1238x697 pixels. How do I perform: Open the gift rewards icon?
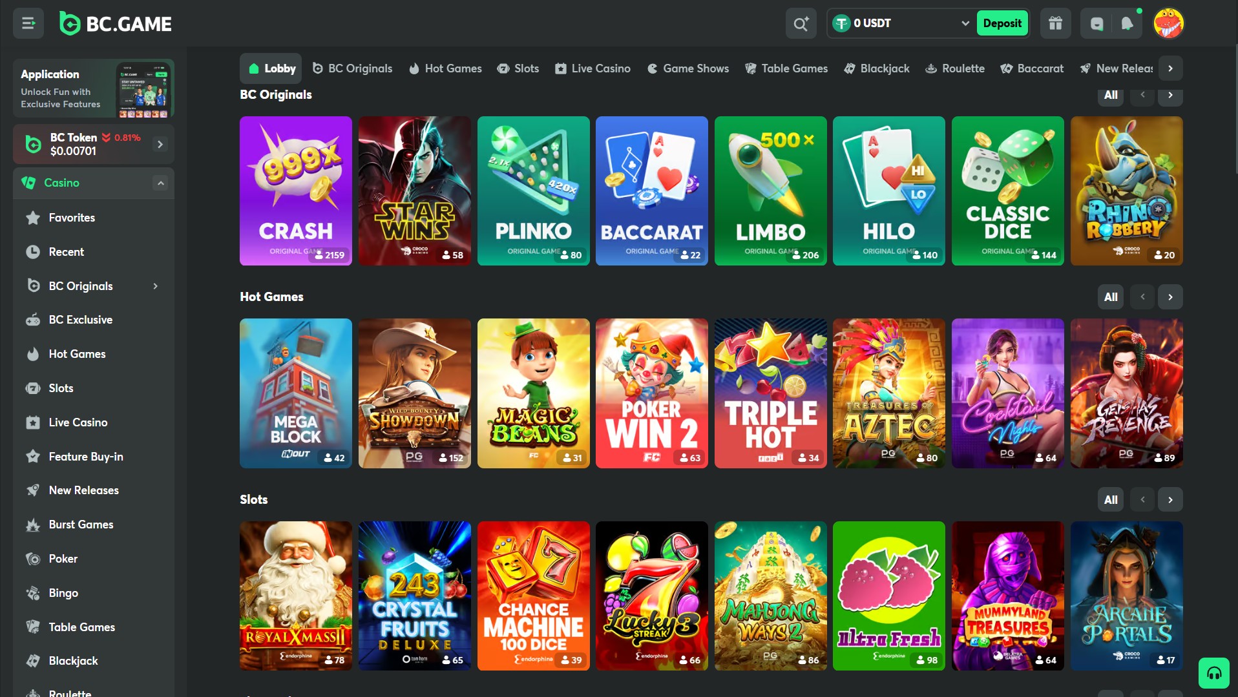coord(1055,24)
